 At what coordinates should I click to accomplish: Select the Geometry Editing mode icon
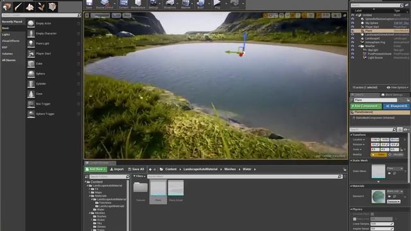pyautogui.click(x=53, y=6)
